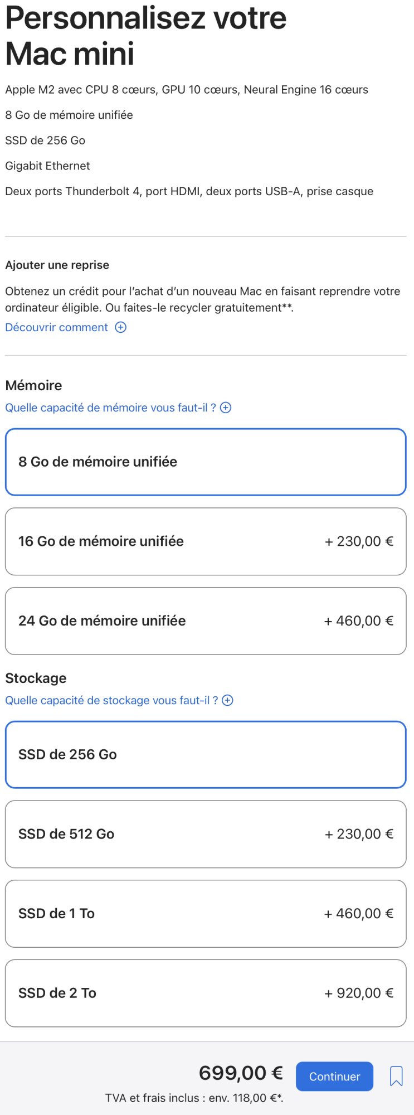Click the 699,00 € total price

[241, 1073]
